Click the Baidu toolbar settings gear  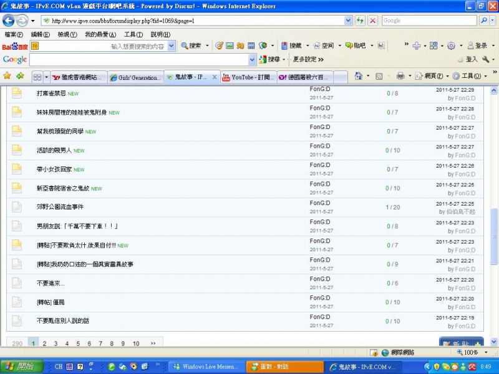[x=450, y=46]
